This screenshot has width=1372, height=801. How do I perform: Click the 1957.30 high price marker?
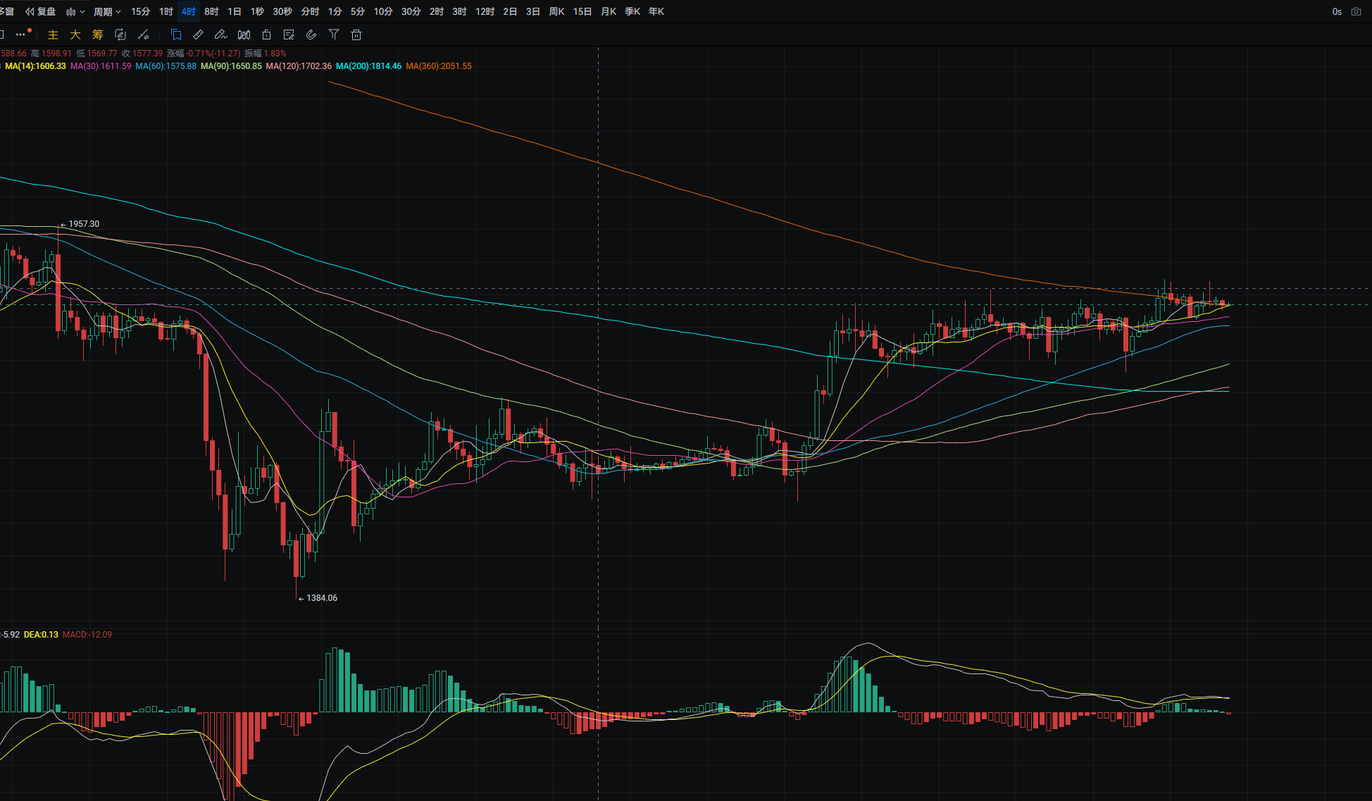coord(84,224)
